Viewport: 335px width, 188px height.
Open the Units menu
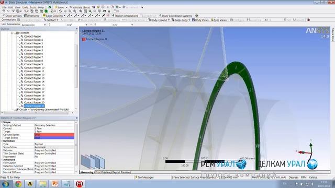click(x=25, y=7)
